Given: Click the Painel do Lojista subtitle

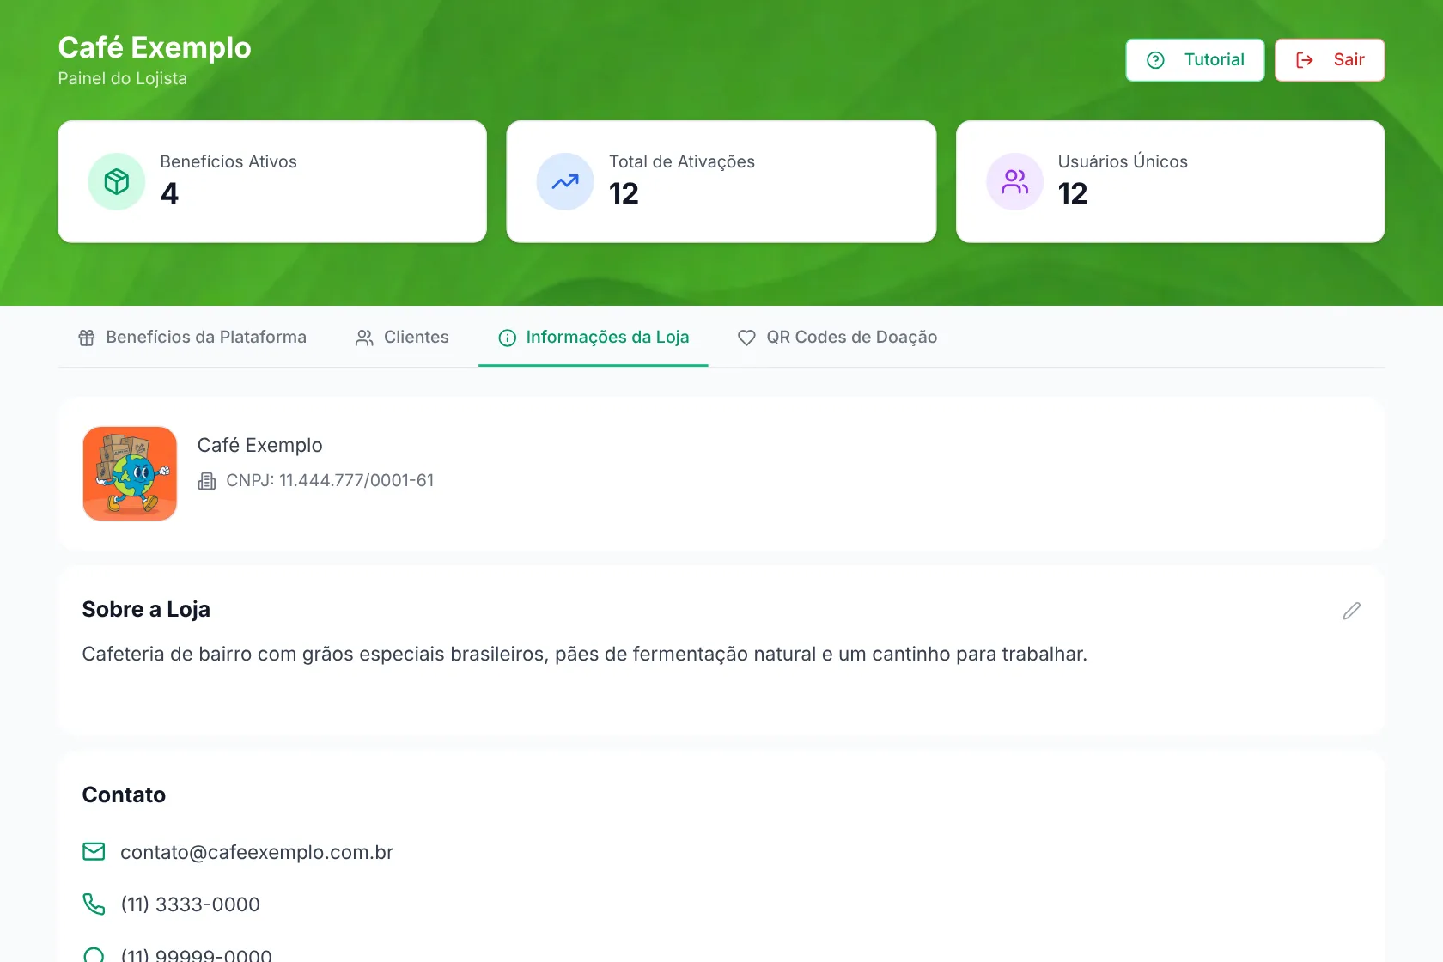Looking at the screenshot, I should [122, 78].
